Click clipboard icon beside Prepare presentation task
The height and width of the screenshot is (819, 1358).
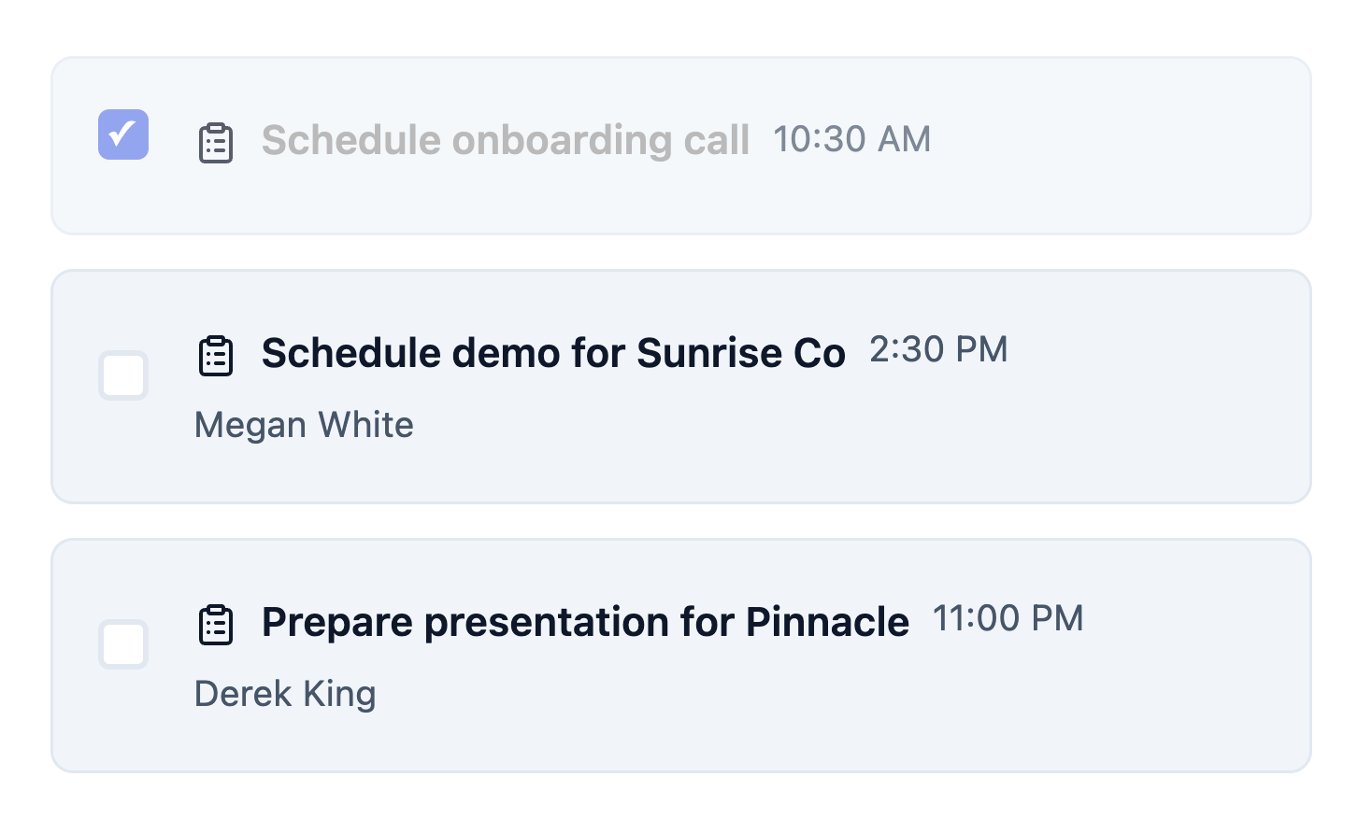216,625
